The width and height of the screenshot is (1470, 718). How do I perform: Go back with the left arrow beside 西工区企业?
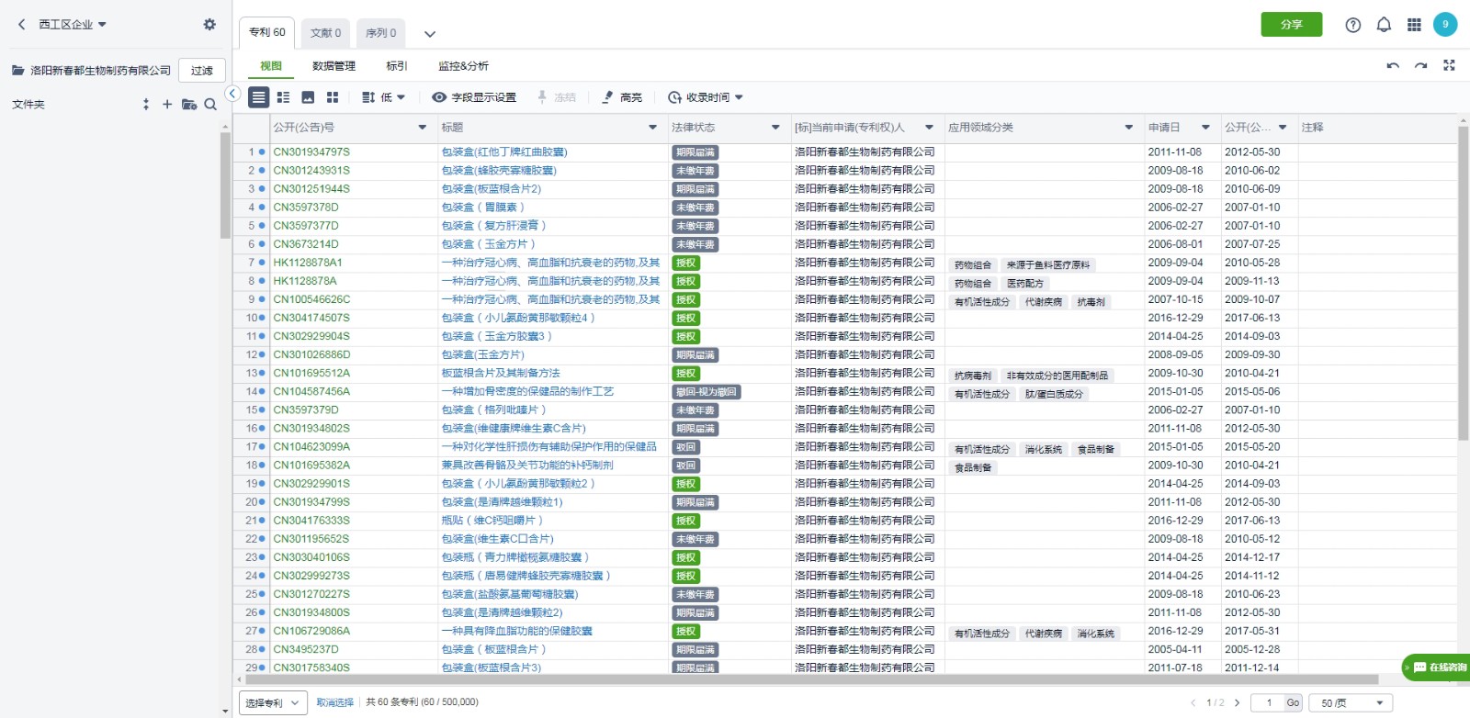click(22, 25)
